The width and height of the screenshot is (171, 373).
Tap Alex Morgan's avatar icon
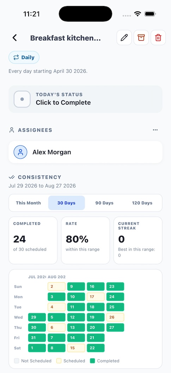[20, 152]
